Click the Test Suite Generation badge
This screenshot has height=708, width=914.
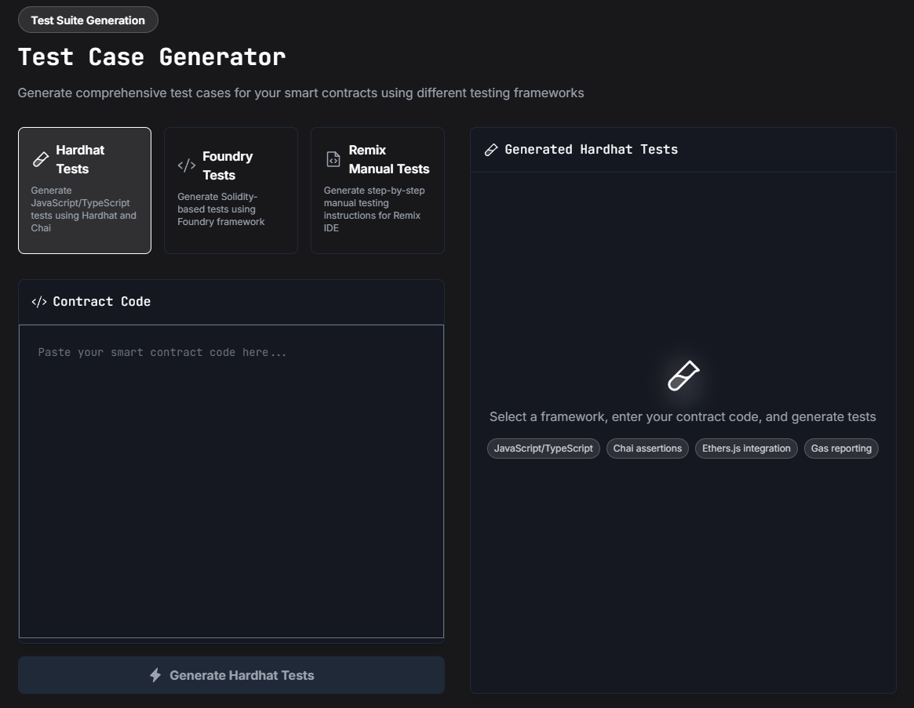tap(88, 20)
